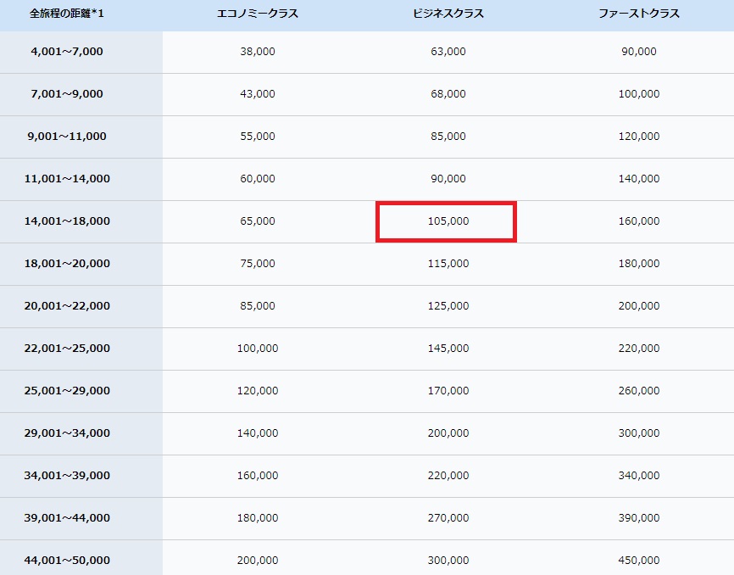
Task: Select the 22,001~25,000 distance row label
Action: (67, 349)
